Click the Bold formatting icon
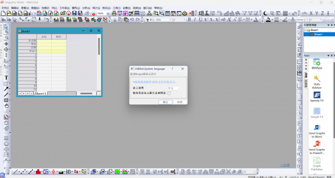 click(189, 20)
